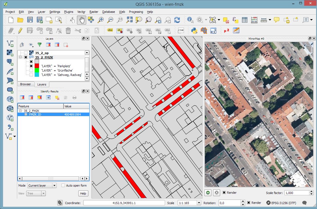The height and width of the screenshot is (209, 317).
Task: Open the Mode 'Current layer' dropdown
Action: pyautogui.click(x=42, y=186)
